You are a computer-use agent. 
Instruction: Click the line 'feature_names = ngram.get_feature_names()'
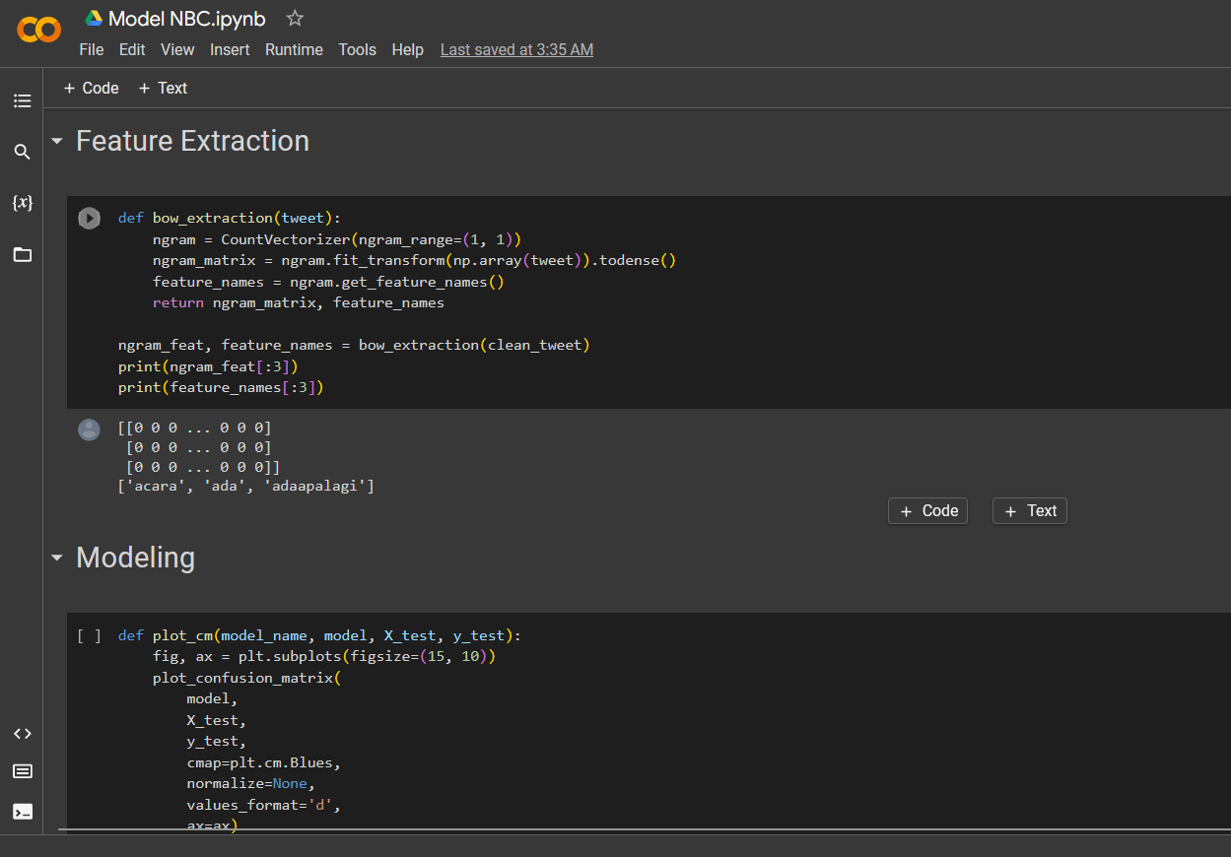(328, 282)
